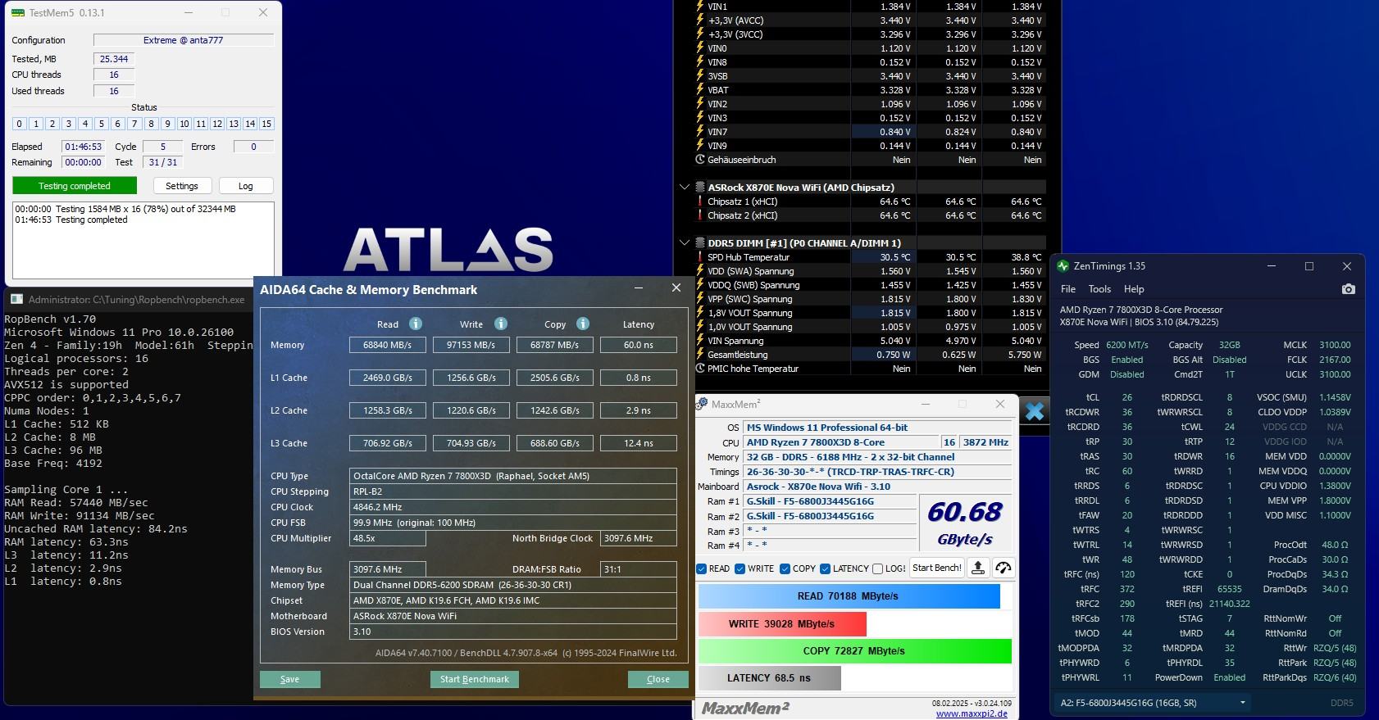Click lightning icon beside VDD (SWA) Spannung

coord(700,271)
